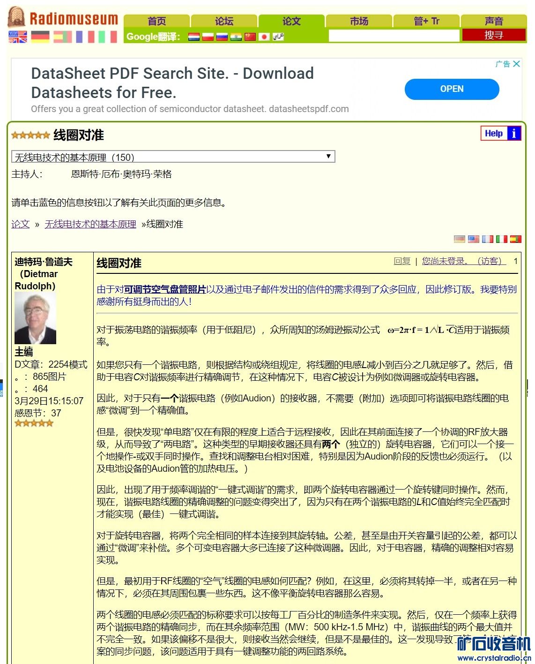Click the 回复 reply link
This screenshot has width=535, height=664.
coord(402,261)
